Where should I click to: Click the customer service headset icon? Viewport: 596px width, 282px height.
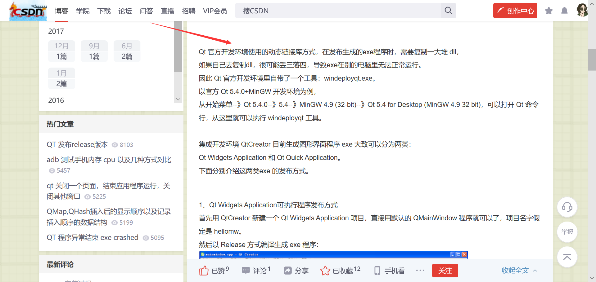567,207
